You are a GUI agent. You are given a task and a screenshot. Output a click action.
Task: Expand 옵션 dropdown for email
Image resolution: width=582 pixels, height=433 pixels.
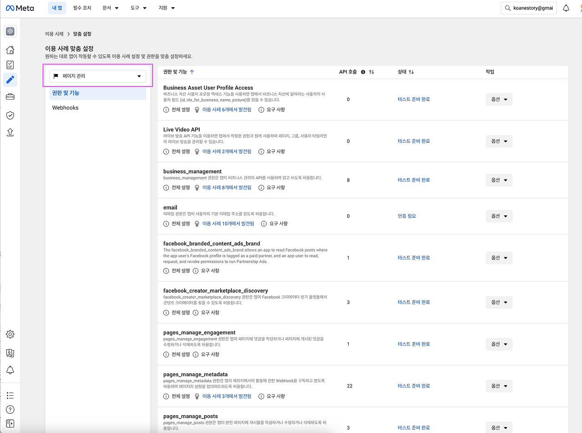coord(499,216)
